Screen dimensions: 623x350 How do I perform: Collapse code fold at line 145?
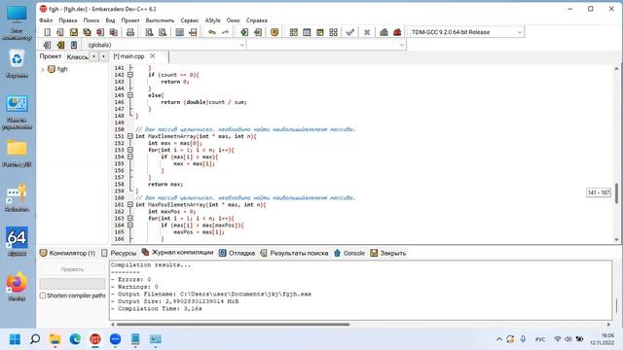tap(129, 95)
